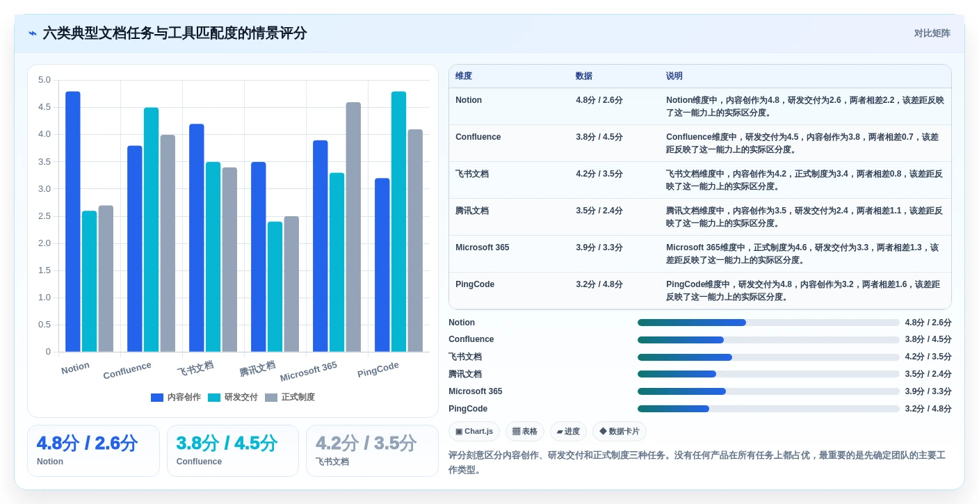This screenshot has width=979, height=504.
Task: Click the 维度 column header
Action: (x=464, y=76)
